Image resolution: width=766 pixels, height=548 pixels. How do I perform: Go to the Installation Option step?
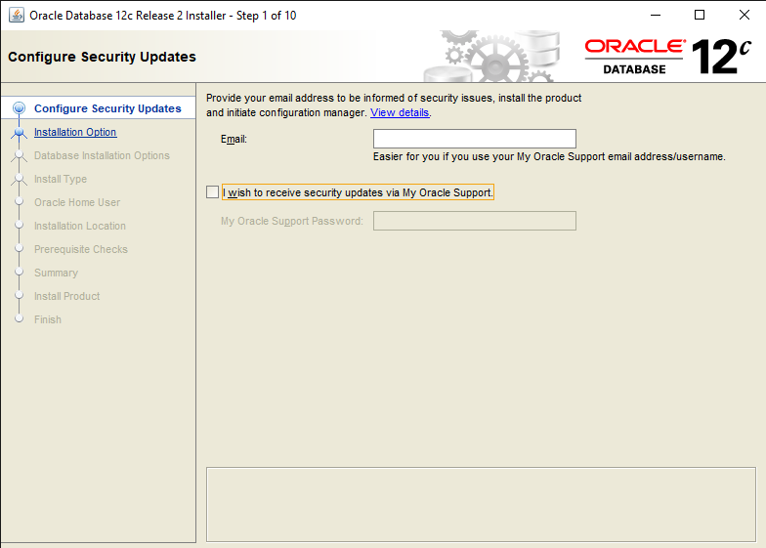75,132
